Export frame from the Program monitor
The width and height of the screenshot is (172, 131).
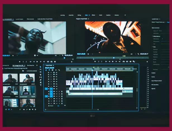coord(130,61)
